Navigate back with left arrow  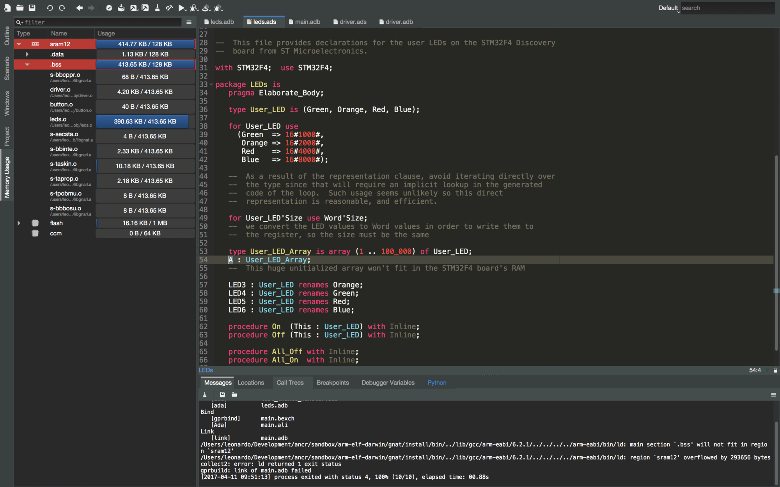click(x=79, y=8)
